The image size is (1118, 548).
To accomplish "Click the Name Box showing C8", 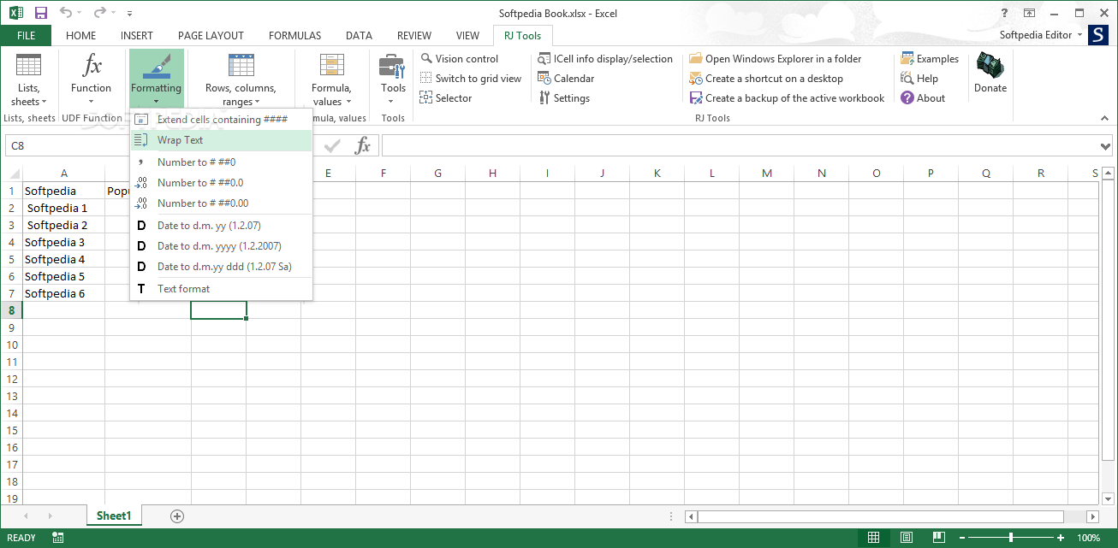I will click(68, 146).
